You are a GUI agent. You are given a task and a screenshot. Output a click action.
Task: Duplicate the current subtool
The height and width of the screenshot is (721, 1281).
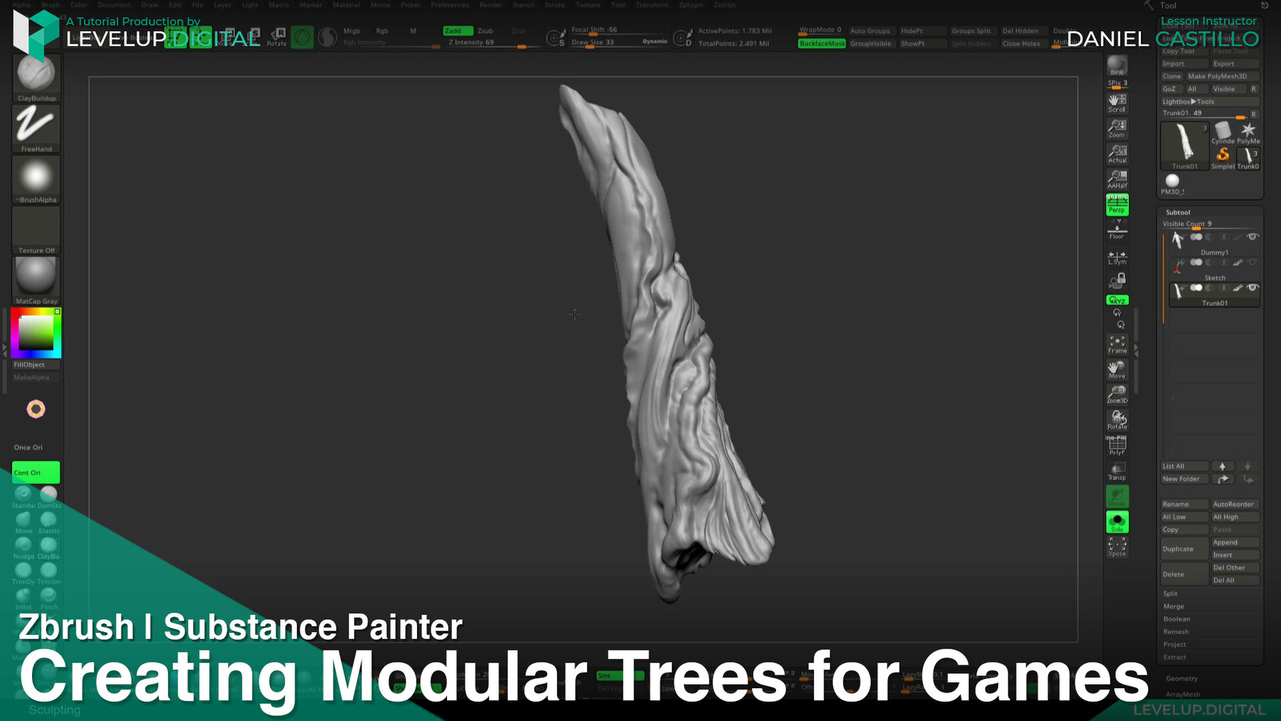coord(1181,549)
